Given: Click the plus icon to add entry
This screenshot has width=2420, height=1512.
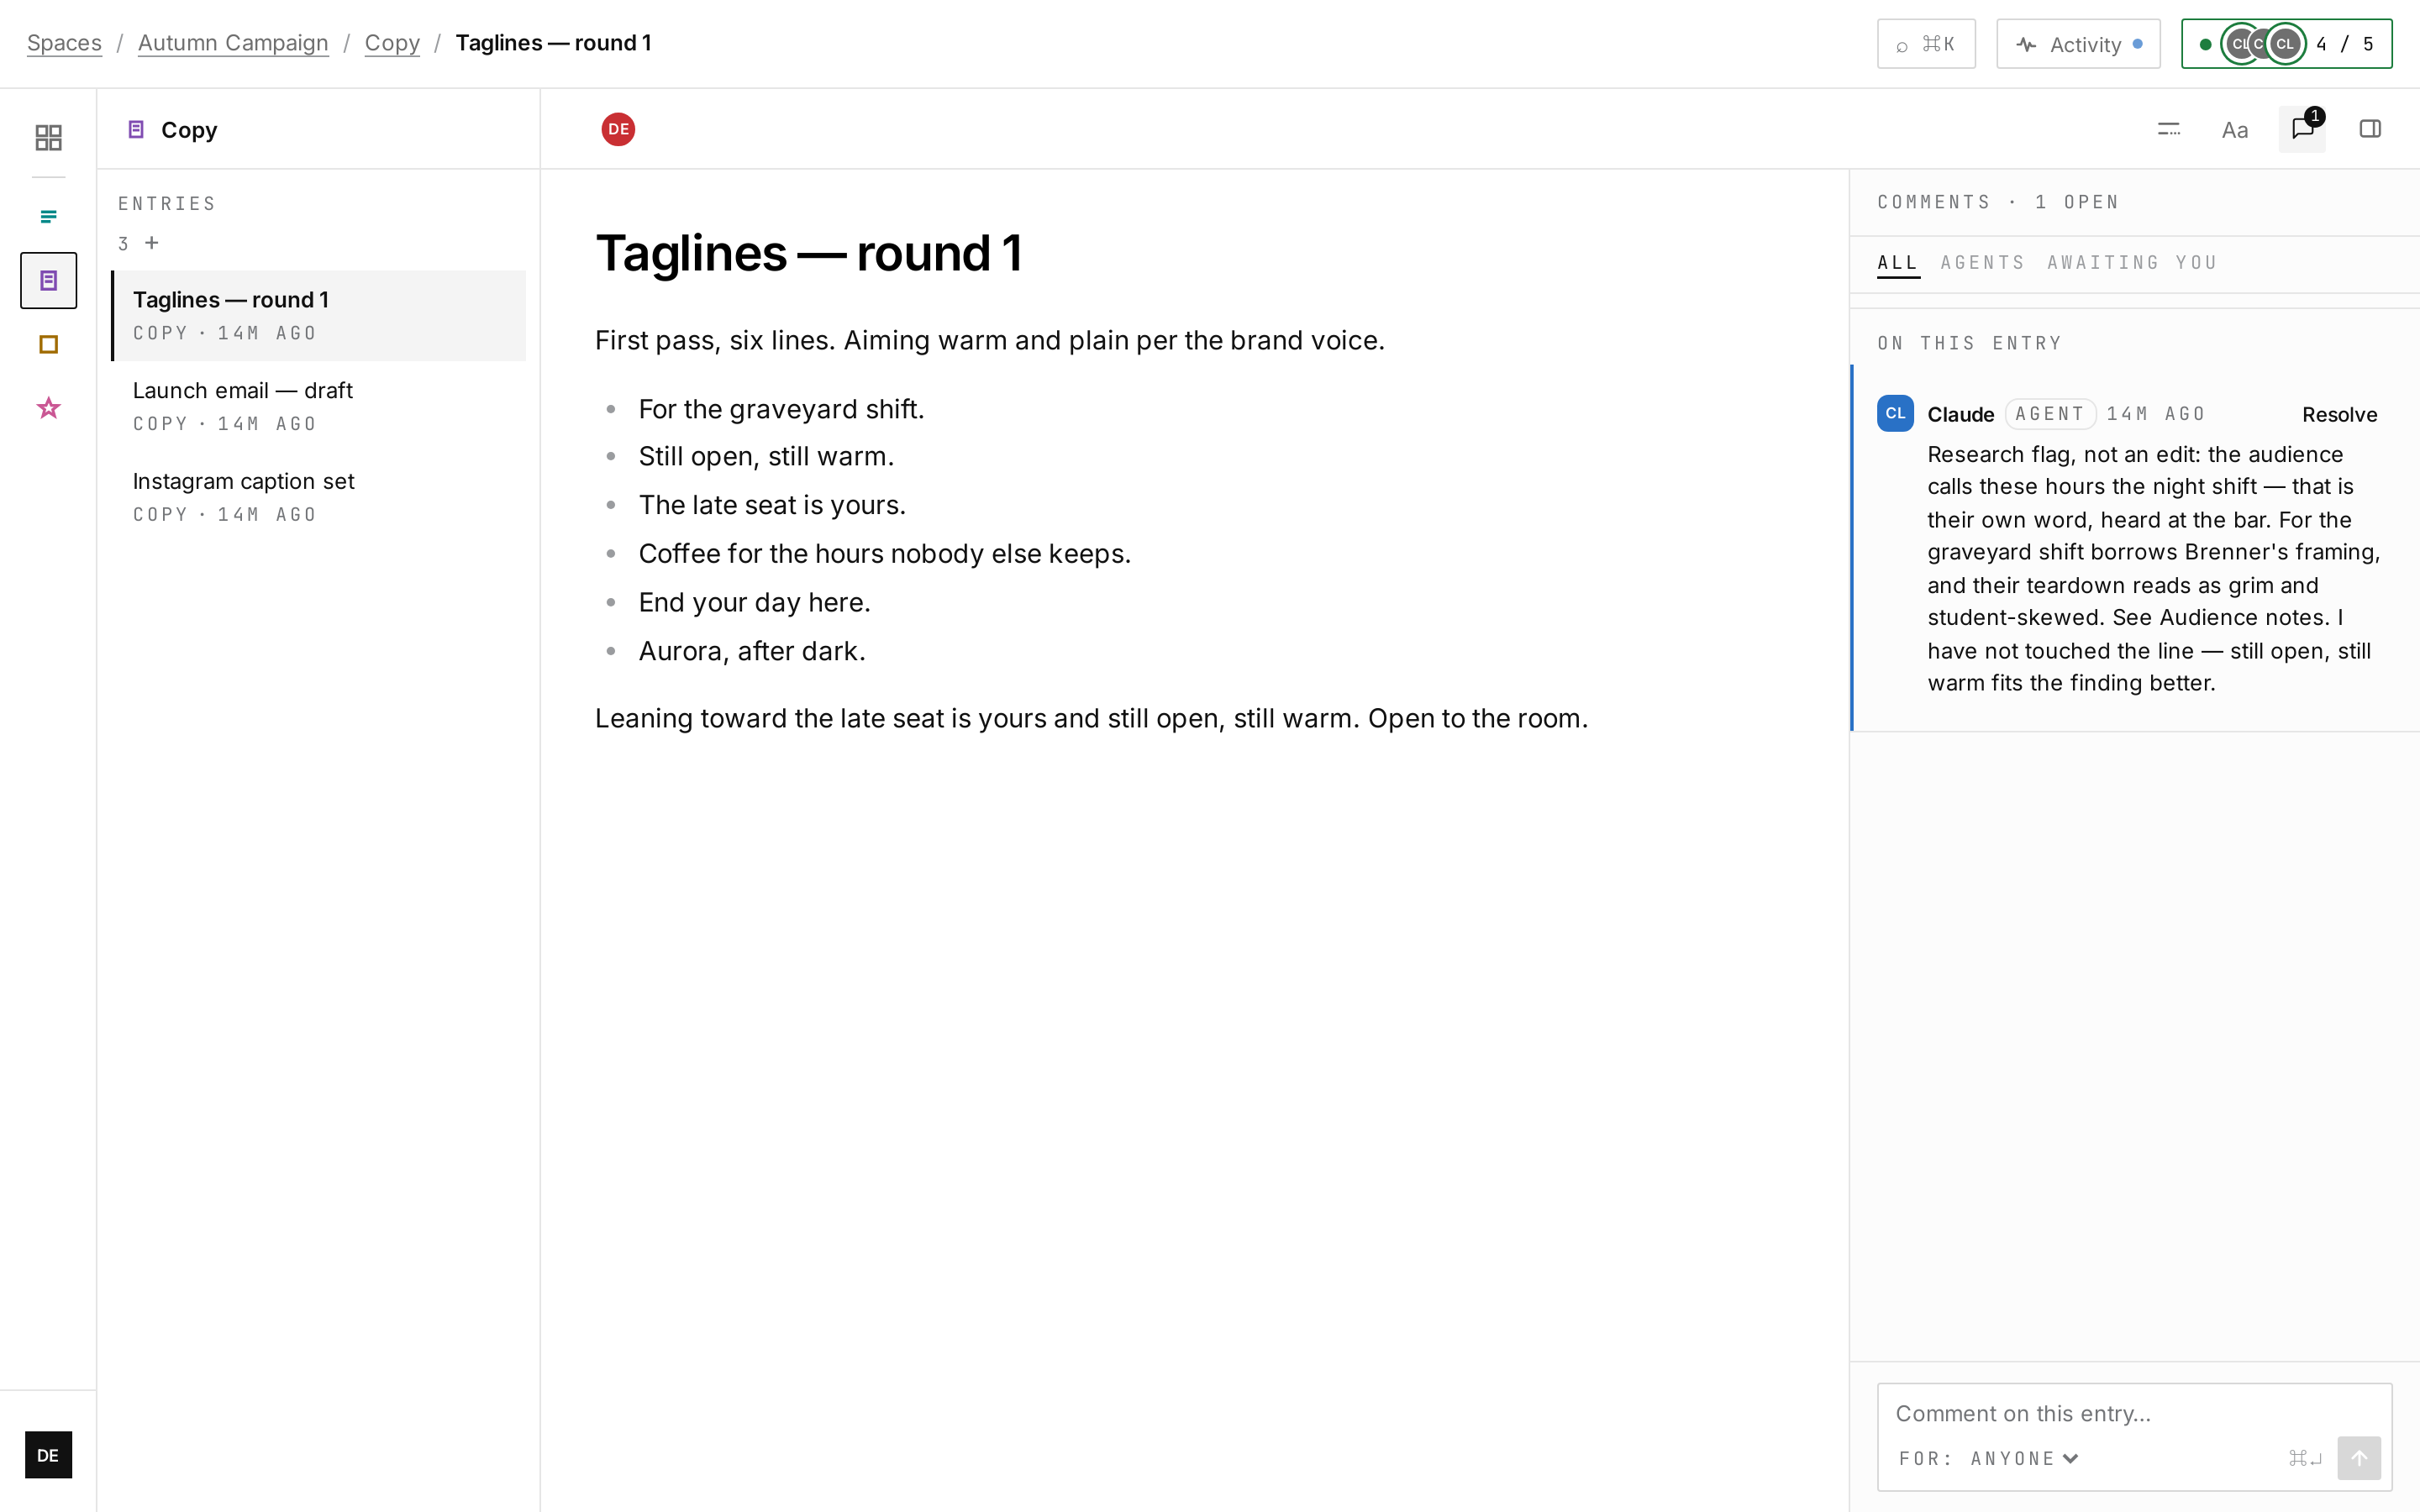Looking at the screenshot, I should (152, 243).
